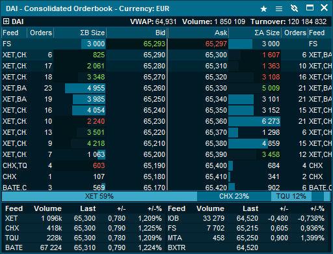
Task: Click the Turnover value 120 184 832
Action: coord(307,21)
